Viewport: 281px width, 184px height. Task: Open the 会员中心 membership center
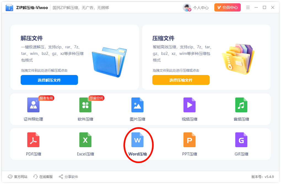(x=227, y=7)
